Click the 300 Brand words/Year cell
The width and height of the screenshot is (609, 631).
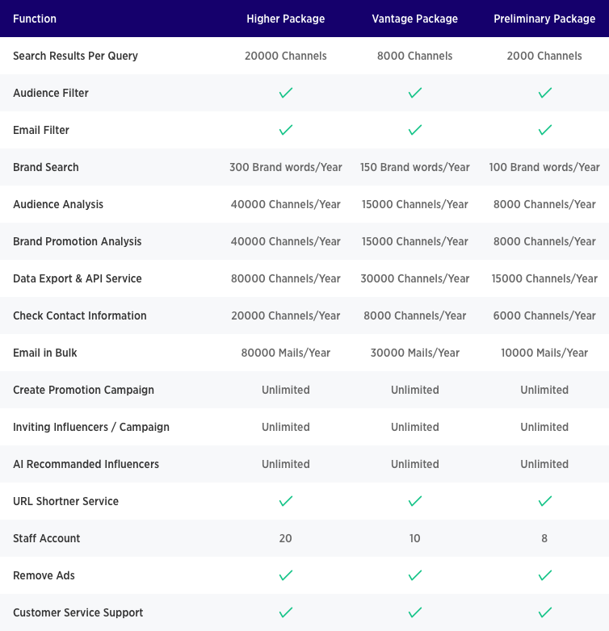(x=285, y=167)
